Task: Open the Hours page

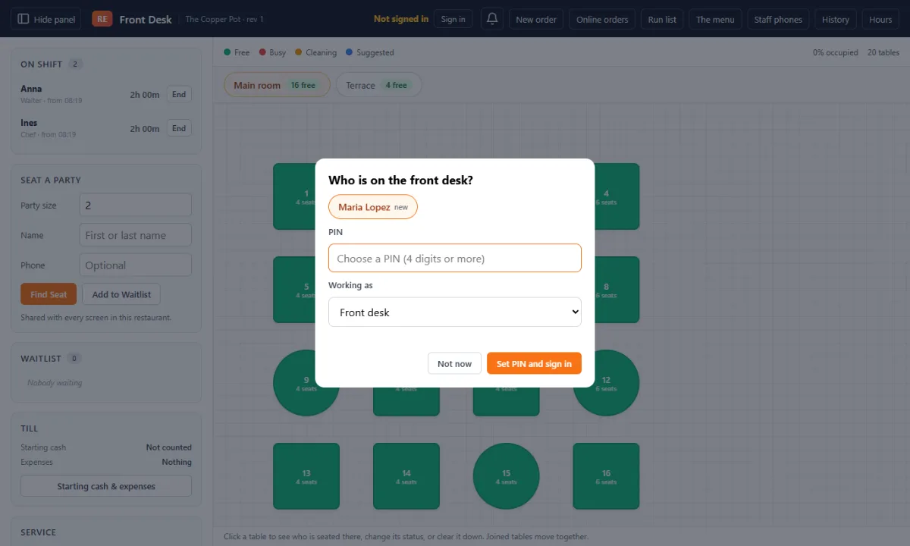Action: point(880,19)
